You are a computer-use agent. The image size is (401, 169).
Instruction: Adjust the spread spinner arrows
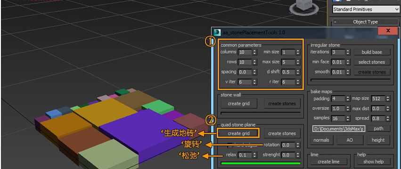pyautogui.click(x=388, y=118)
